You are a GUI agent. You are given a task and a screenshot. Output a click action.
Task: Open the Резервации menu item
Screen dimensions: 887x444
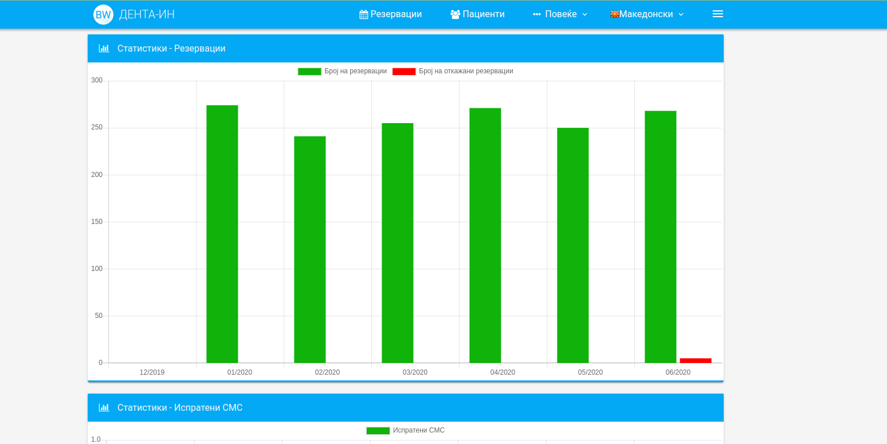(396, 14)
